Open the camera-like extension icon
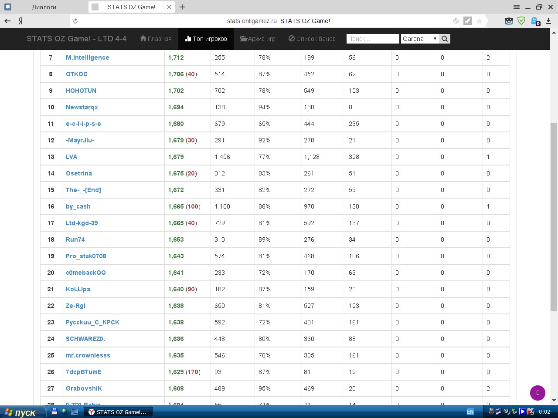 (x=509, y=21)
